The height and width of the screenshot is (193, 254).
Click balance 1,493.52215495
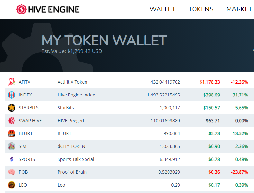tap(163, 95)
